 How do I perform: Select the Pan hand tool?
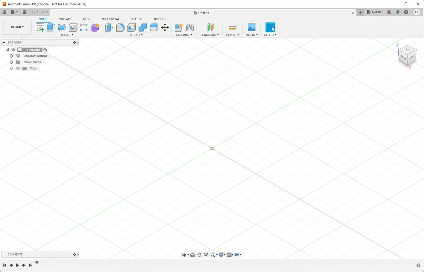pos(199,255)
